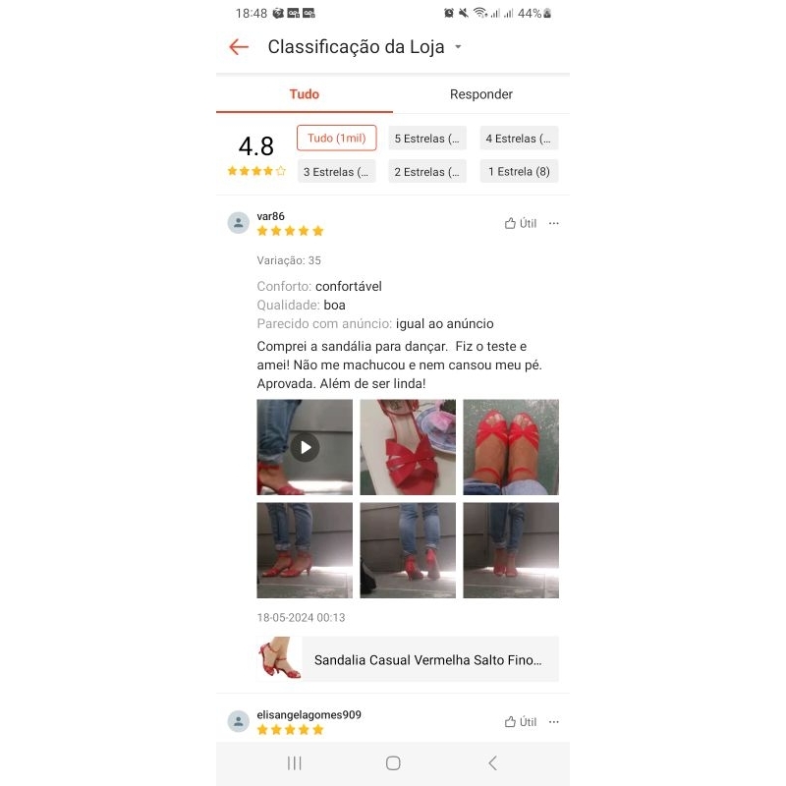Filter reviews by 4 Estrelas
The width and height of the screenshot is (786, 786).
(x=519, y=139)
